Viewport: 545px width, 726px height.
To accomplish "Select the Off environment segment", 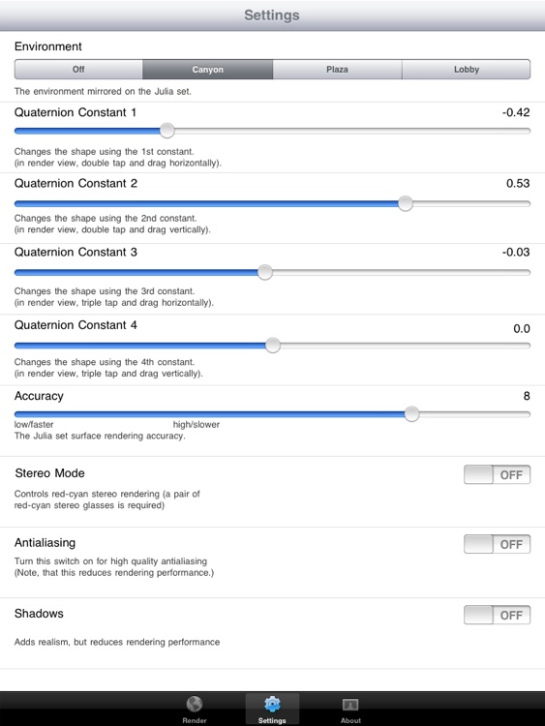I will (x=78, y=69).
